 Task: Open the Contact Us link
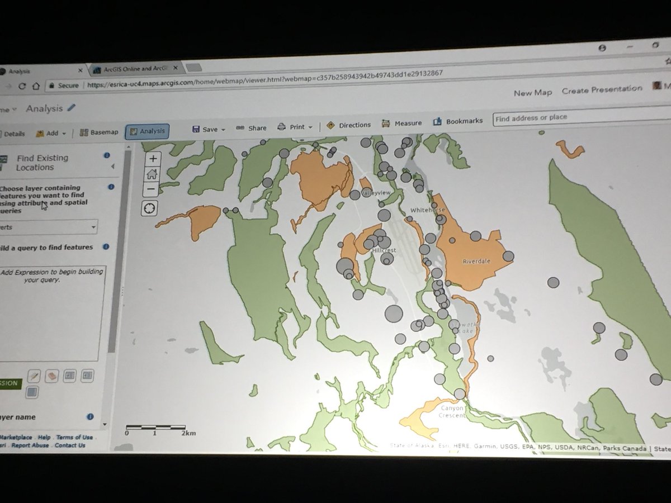(x=70, y=445)
